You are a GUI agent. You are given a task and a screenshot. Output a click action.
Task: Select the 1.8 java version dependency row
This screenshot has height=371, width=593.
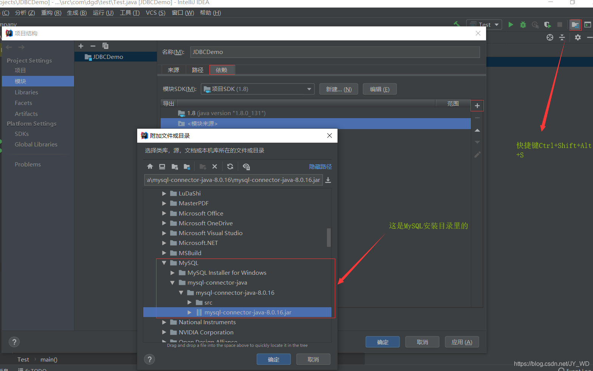point(316,113)
